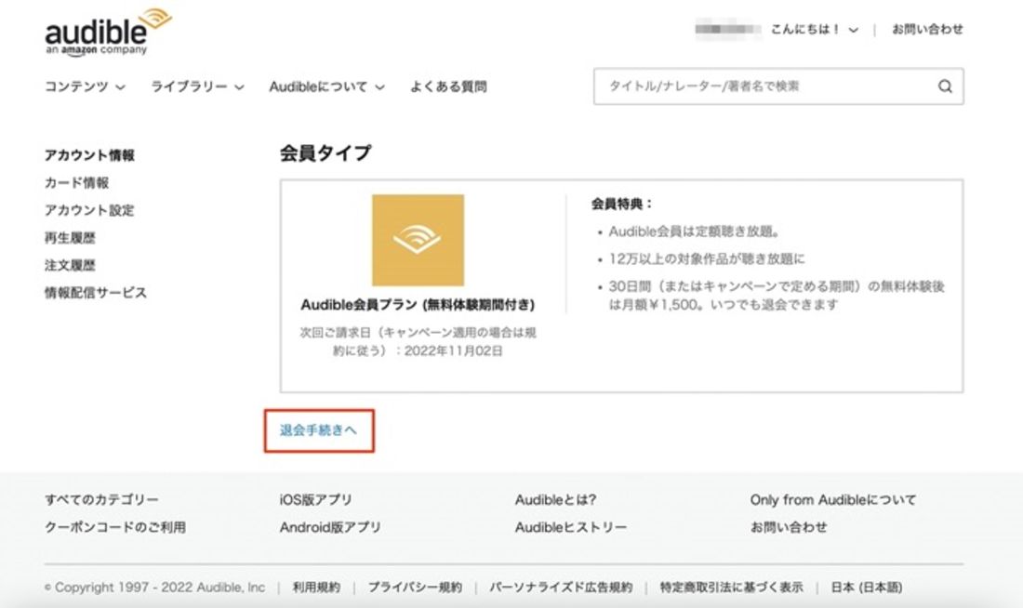Click the Audible logo
The width and height of the screenshot is (1023, 608).
(108, 32)
